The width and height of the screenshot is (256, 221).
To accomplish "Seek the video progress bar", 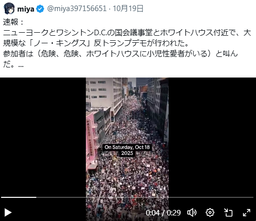I will click(x=127, y=197).
